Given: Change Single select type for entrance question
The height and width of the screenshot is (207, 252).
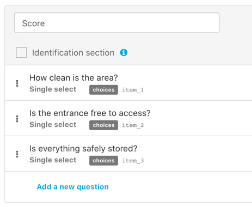Looking at the screenshot, I should 53,125.
